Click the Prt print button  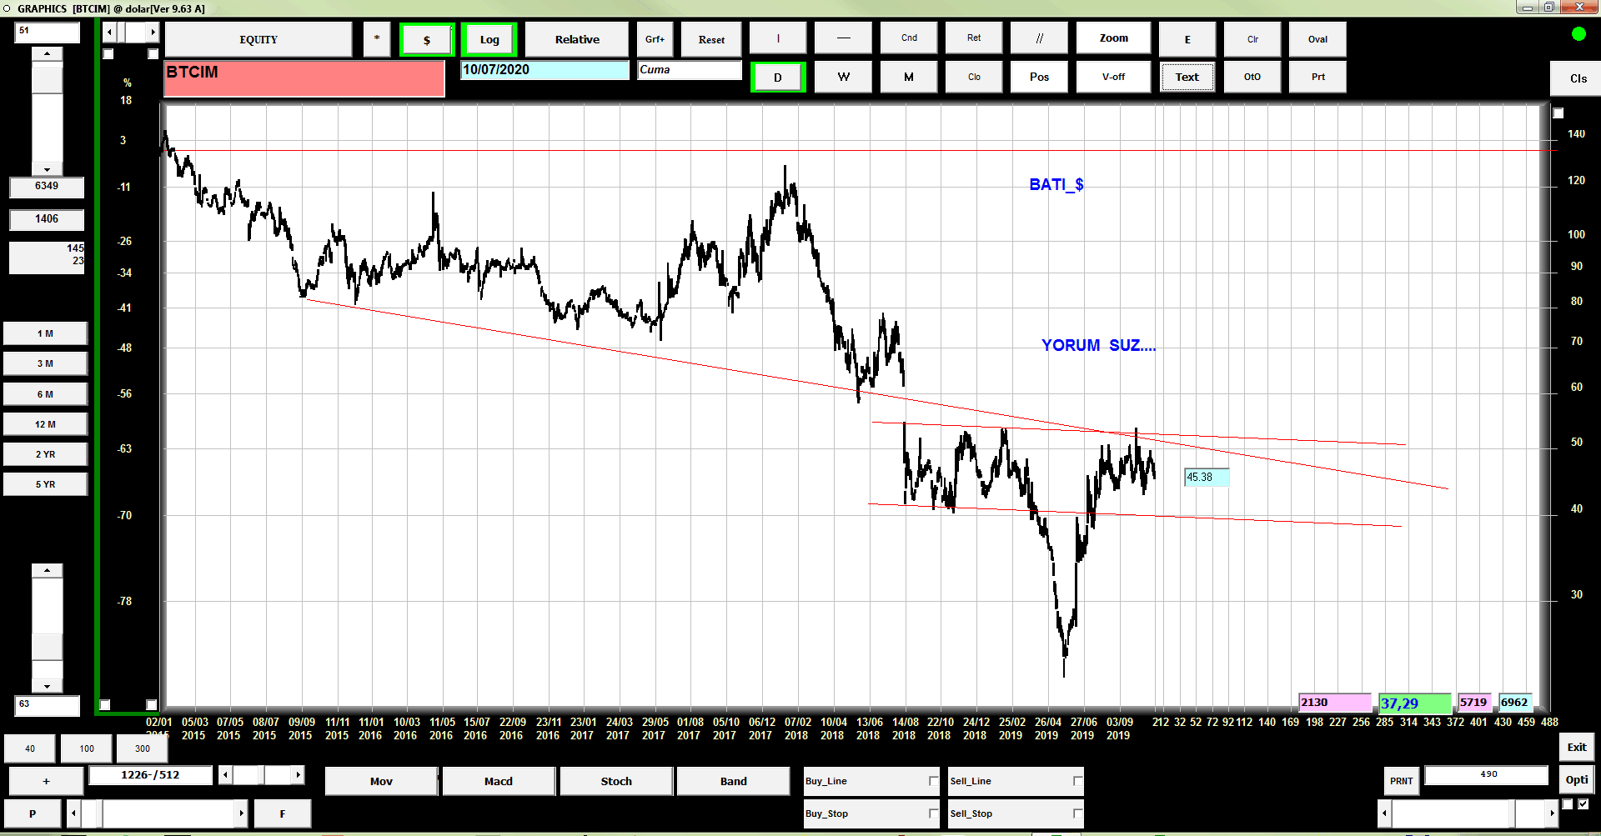tap(1317, 77)
